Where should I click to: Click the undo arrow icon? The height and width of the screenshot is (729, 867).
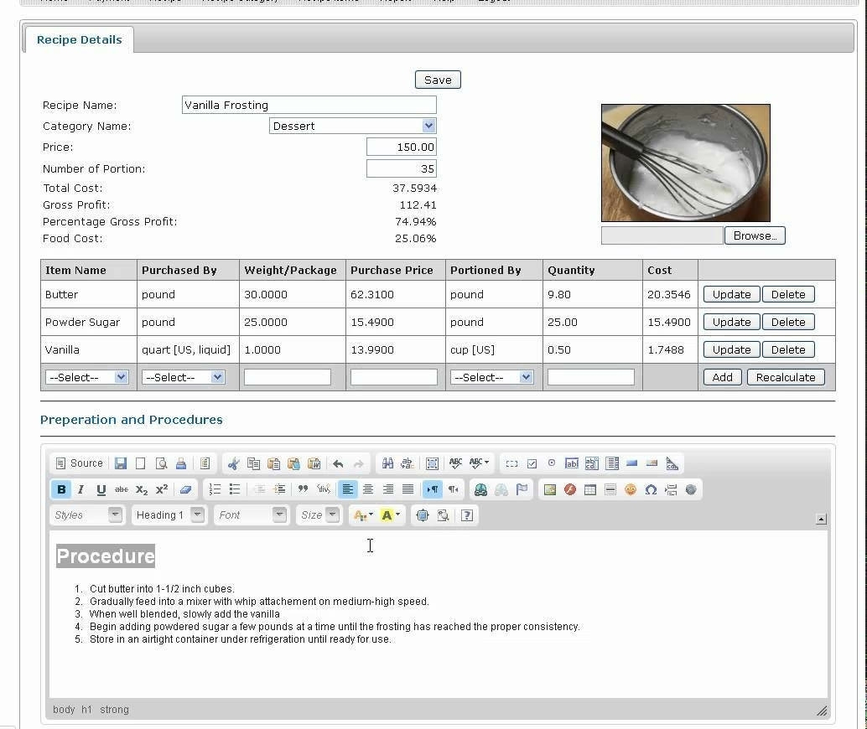pos(338,463)
